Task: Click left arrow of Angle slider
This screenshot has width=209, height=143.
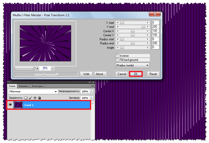Action: tap(118, 47)
